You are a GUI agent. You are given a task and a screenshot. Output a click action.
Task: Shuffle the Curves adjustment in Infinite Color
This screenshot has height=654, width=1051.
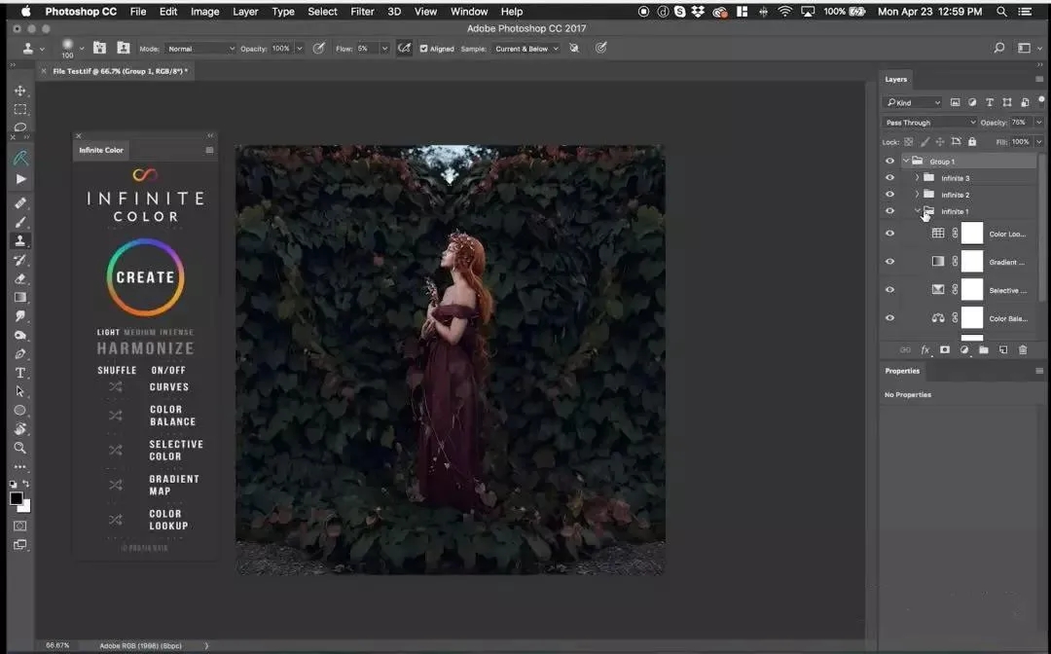[116, 387]
